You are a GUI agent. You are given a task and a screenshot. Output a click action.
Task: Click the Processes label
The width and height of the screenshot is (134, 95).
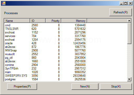point(11,13)
